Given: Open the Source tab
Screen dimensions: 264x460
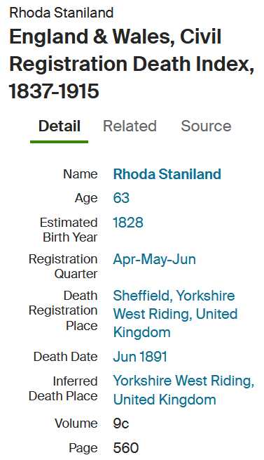Looking at the screenshot, I should pos(206,126).
